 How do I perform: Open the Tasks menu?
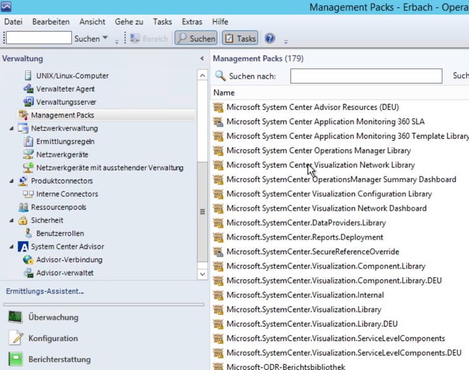(x=163, y=22)
